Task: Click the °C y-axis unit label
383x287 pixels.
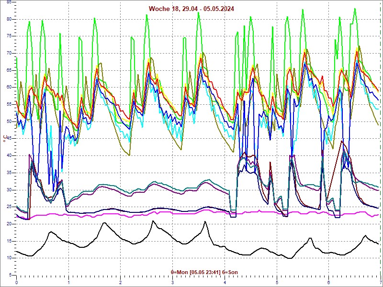Action: (5, 139)
